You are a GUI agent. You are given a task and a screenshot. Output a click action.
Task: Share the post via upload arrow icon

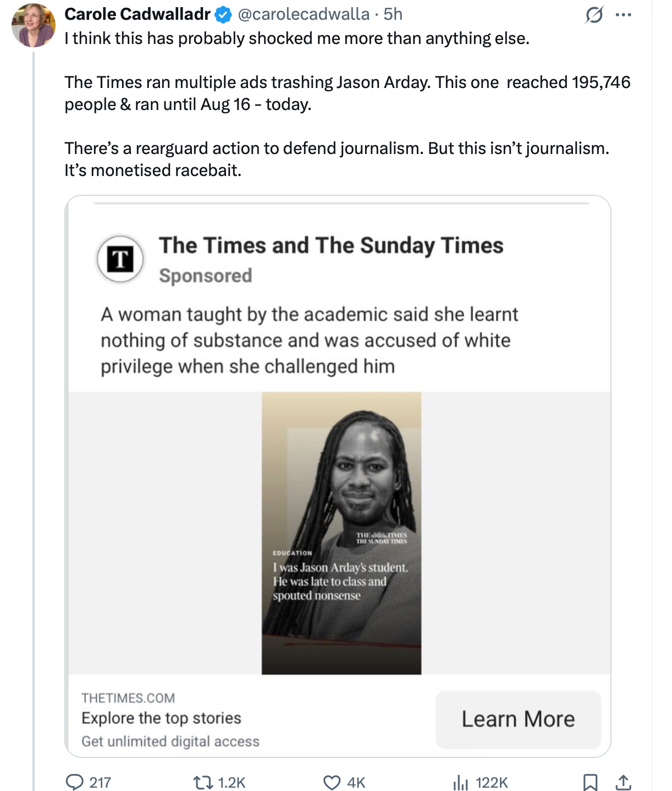point(623,782)
